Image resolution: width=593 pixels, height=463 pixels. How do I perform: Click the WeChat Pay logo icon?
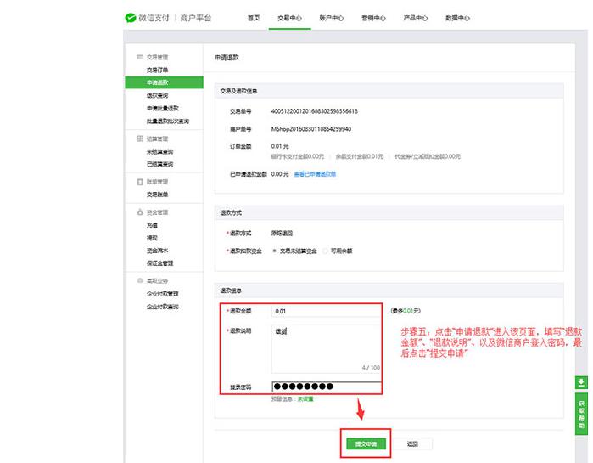click(131, 17)
